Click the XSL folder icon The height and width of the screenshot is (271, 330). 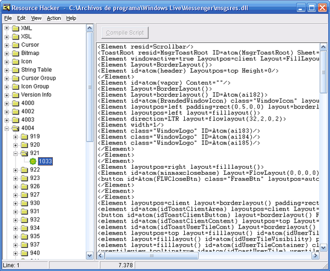point(15,37)
